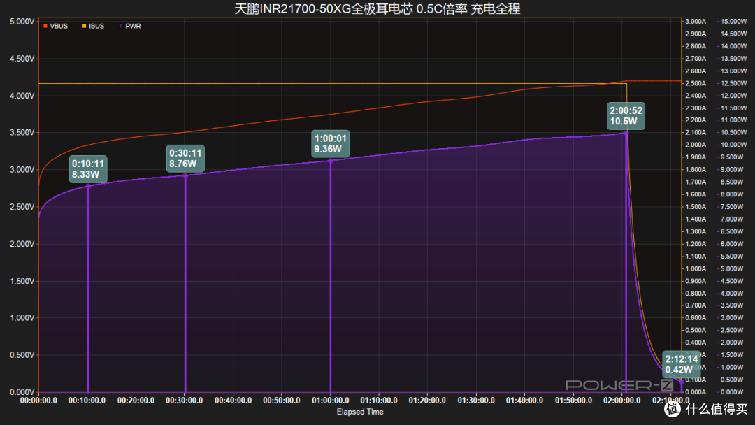
Task: Click the 2.500W power axis label
Action: click(x=732, y=330)
